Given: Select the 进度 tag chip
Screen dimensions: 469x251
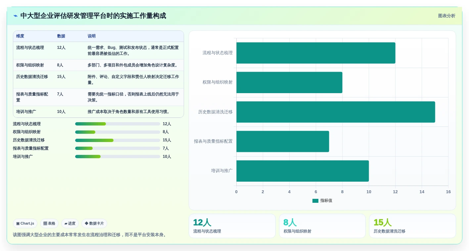Looking at the screenshot, I should [70, 224].
